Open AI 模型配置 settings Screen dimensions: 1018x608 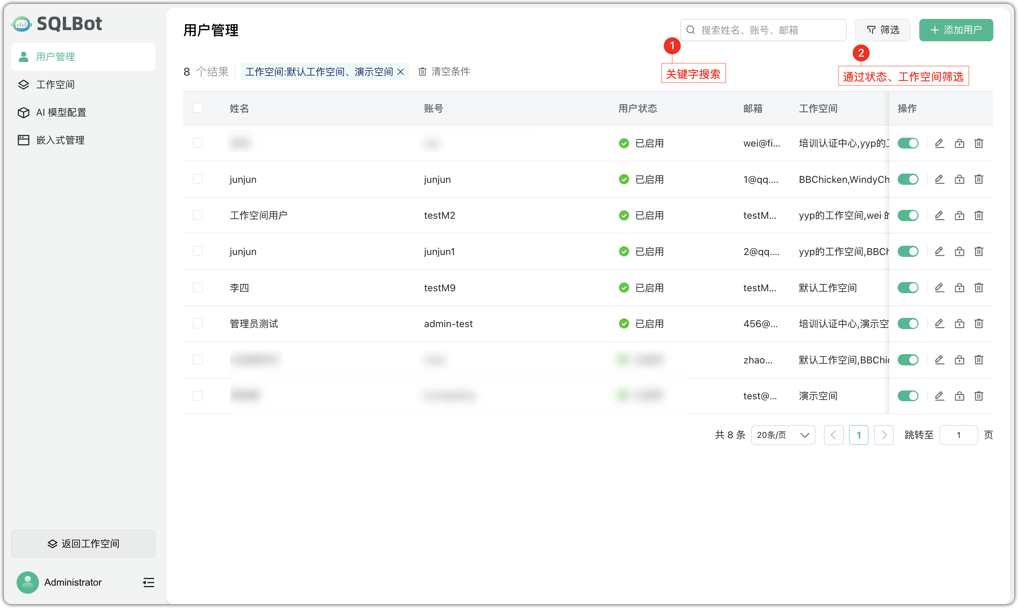point(61,112)
